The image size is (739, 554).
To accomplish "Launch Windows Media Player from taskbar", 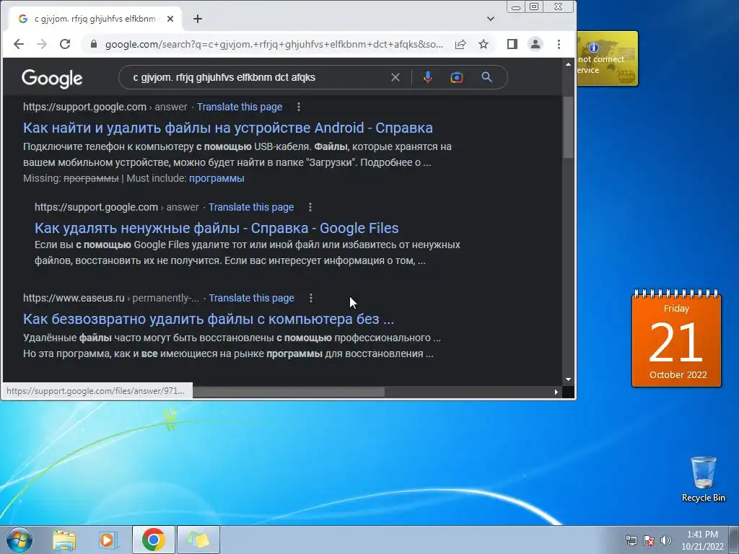I will pos(108,540).
